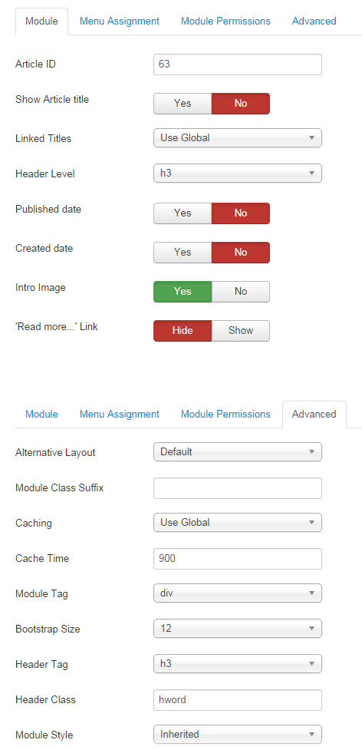Expand the Header Level dropdown

[237, 173]
